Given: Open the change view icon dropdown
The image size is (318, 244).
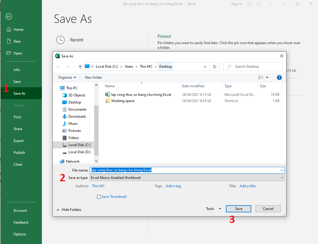Looking at the screenshot, I should (263, 77).
